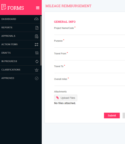Viewport: 125px width, 144px height.
Task: Open Clarifications in sidebar
Action: (20, 70)
